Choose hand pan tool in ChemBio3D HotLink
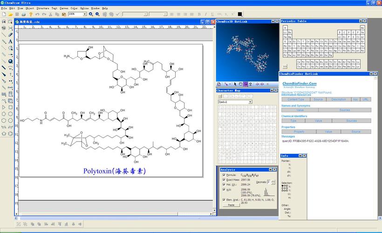The height and width of the screenshot is (233, 382). tap(240, 84)
